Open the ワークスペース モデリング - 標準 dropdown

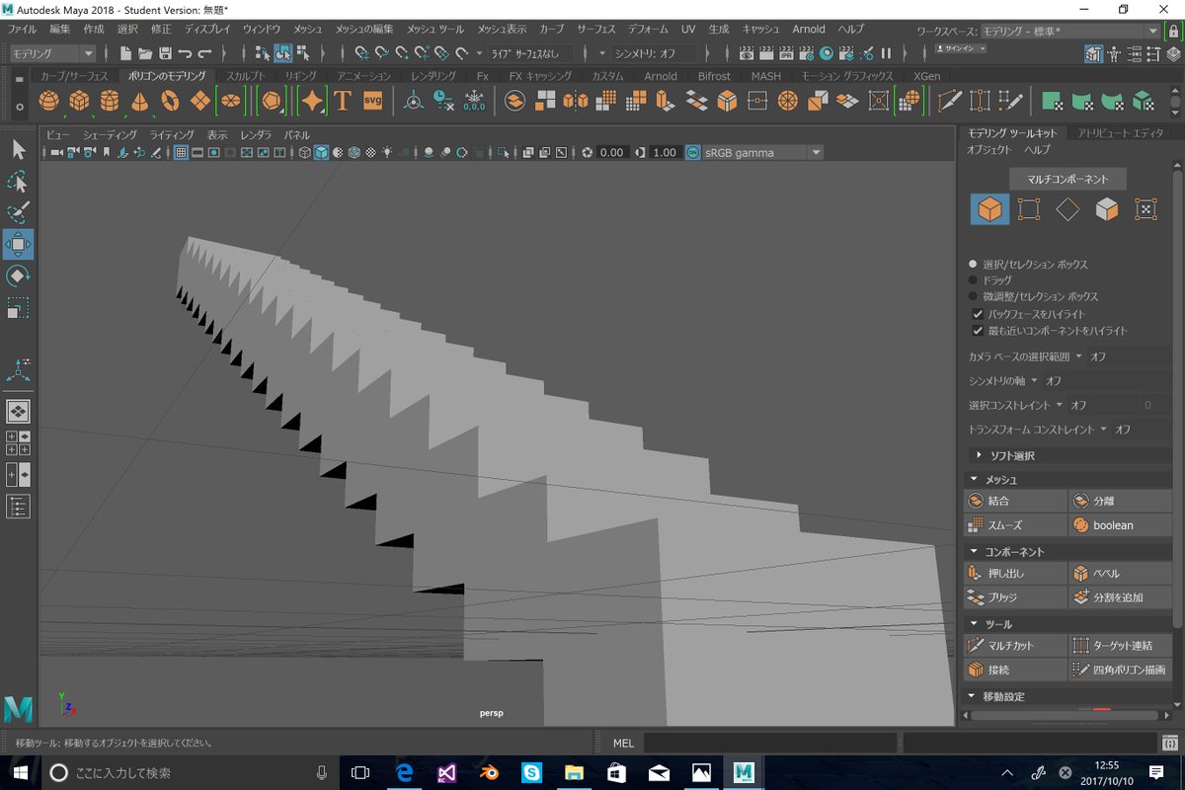(1071, 32)
